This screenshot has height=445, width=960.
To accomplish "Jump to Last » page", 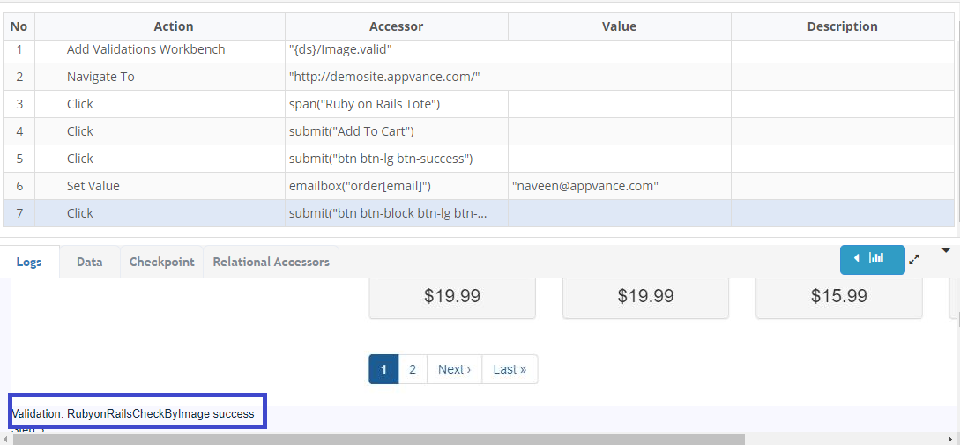I will pos(510,369).
